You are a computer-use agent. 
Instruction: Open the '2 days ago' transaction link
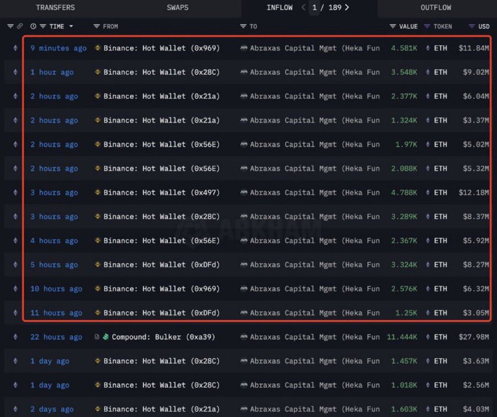click(52, 409)
